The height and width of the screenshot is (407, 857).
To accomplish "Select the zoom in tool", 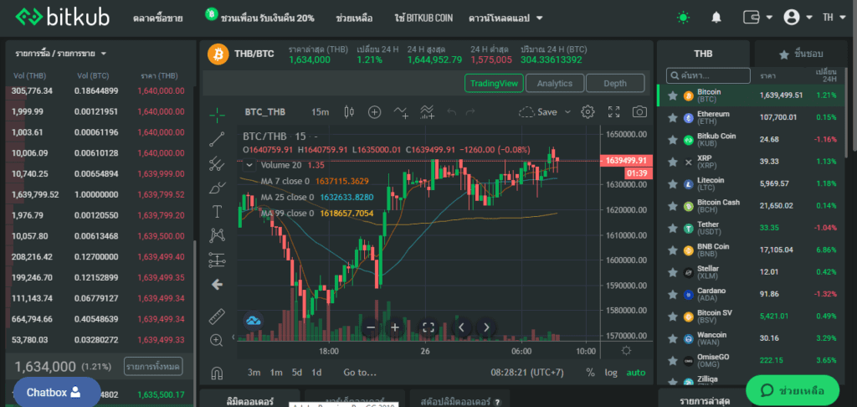I will (217, 340).
